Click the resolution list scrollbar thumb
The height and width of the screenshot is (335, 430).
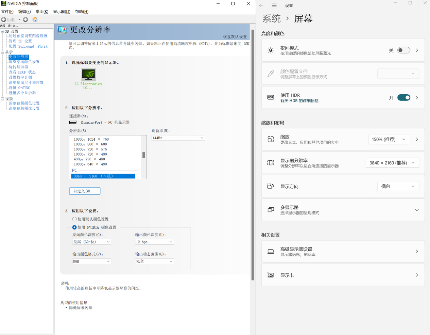point(143,155)
